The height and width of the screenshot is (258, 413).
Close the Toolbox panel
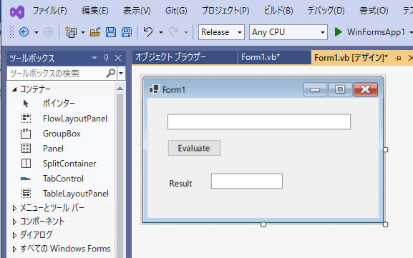118,58
